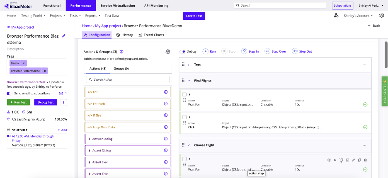
Task: Click the duplicate copy icon on Choose Flight step
Action: click(x=359, y=160)
